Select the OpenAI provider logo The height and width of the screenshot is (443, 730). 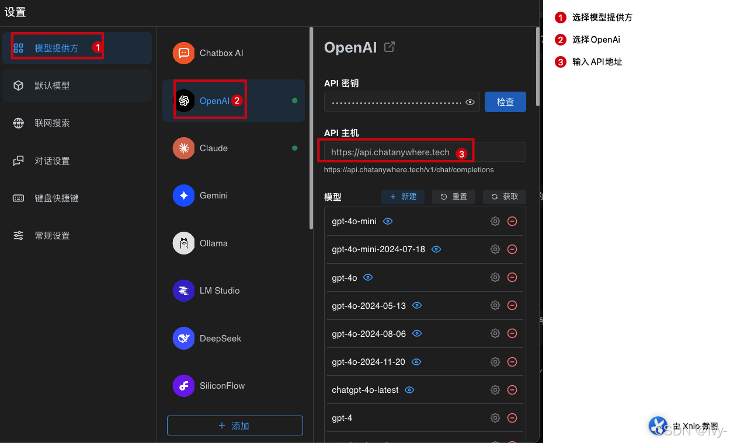pyautogui.click(x=183, y=101)
